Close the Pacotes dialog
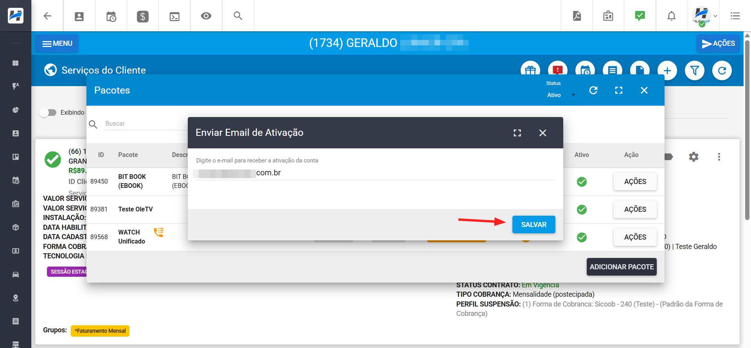Viewport: 751px width, 348px height. coord(644,90)
